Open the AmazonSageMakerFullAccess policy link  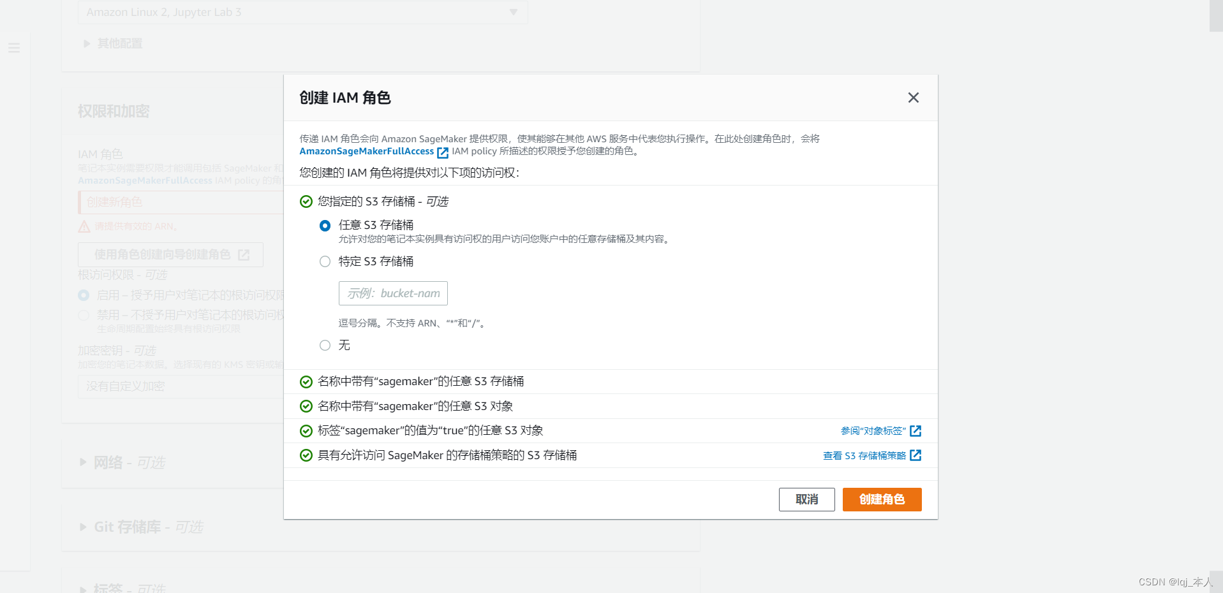[x=367, y=151]
